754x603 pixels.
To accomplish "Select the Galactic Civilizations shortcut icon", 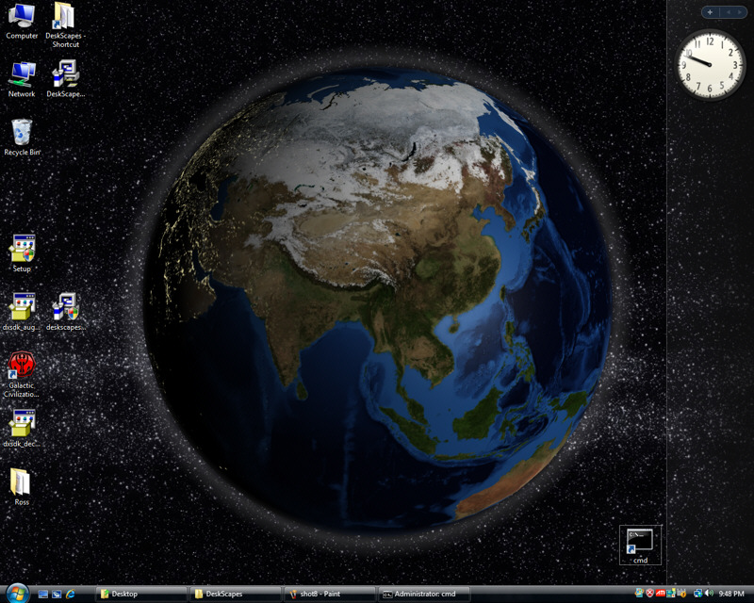I will click(22, 366).
